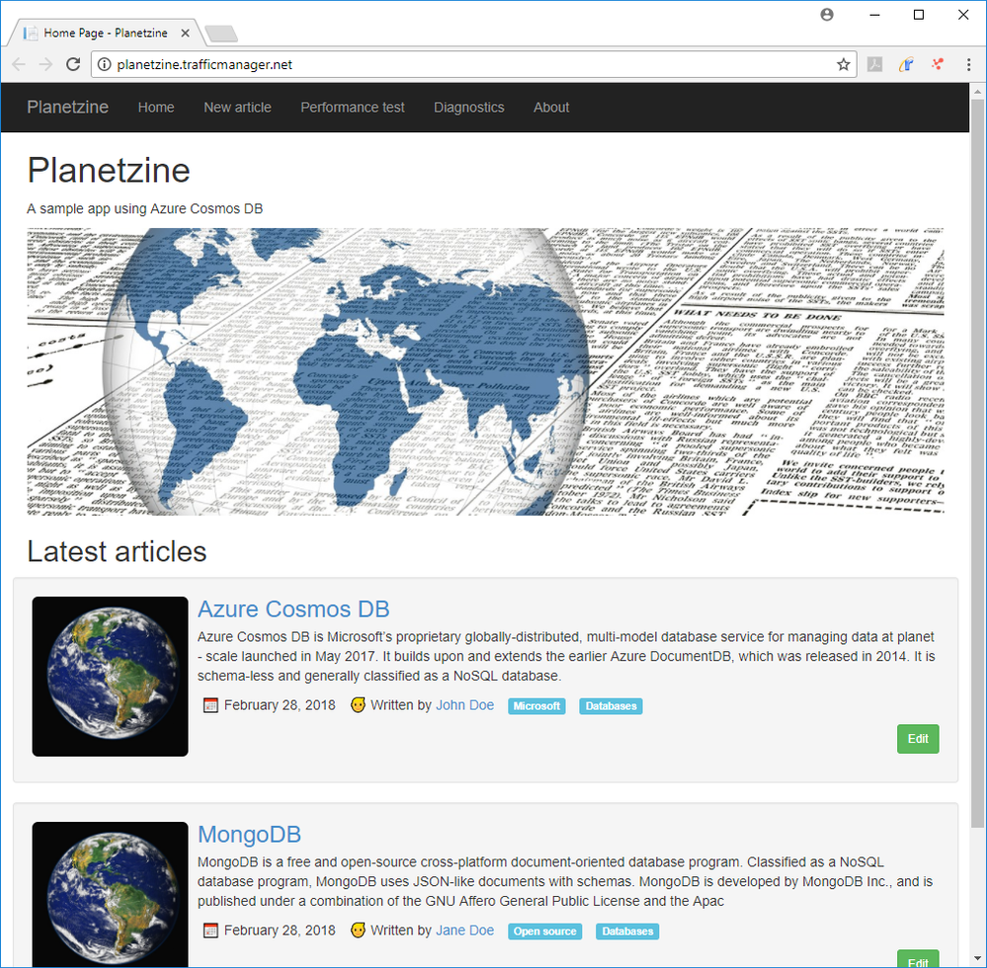The width and height of the screenshot is (987, 968).
Task: Click the MongoDB description paragraph
Action: click(565, 882)
